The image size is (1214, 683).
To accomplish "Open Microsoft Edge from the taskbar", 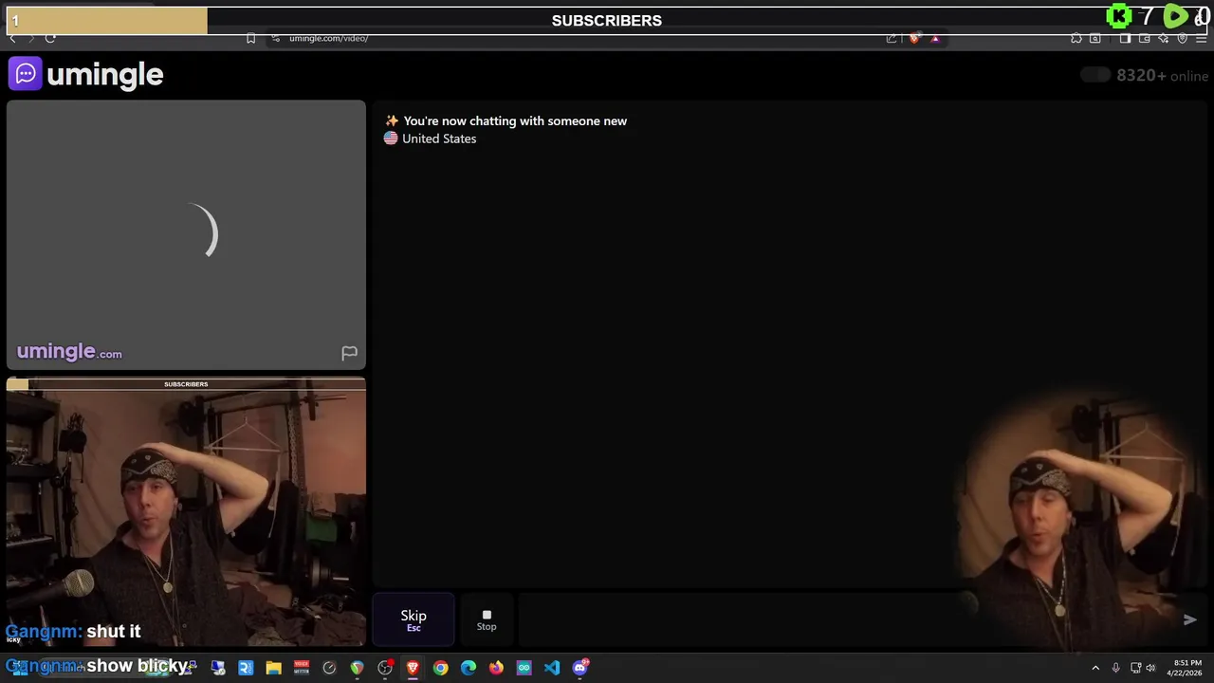I will point(469,668).
